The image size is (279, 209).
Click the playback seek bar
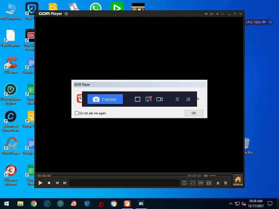click(119, 176)
